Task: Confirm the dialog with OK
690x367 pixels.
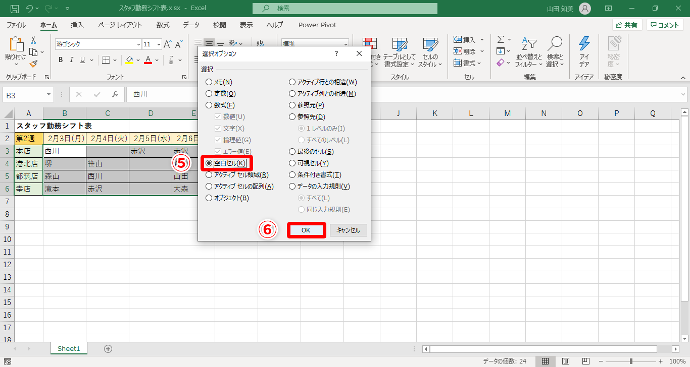Action: click(306, 230)
